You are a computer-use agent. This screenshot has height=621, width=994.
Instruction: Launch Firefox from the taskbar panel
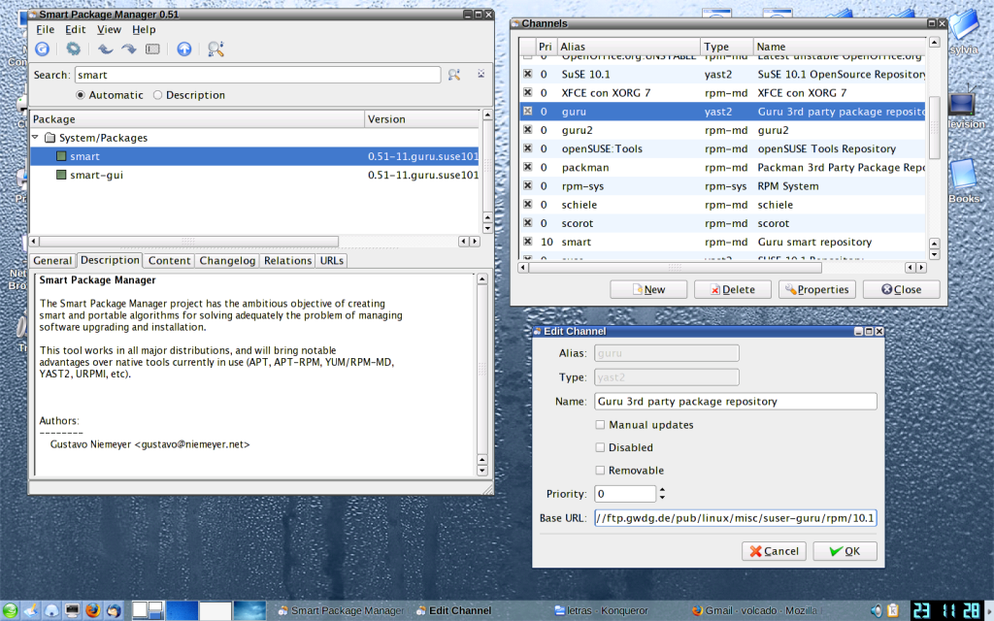click(93, 611)
